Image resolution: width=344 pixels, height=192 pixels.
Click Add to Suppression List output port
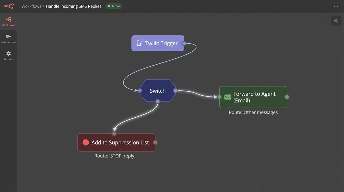(x=155, y=142)
